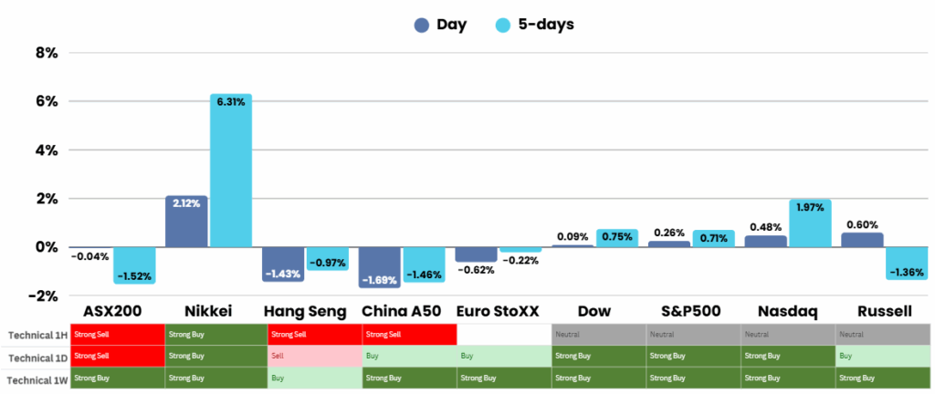935x394 pixels.
Task: Select the Technical 1D row header
Action: pyautogui.click(x=35, y=356)
